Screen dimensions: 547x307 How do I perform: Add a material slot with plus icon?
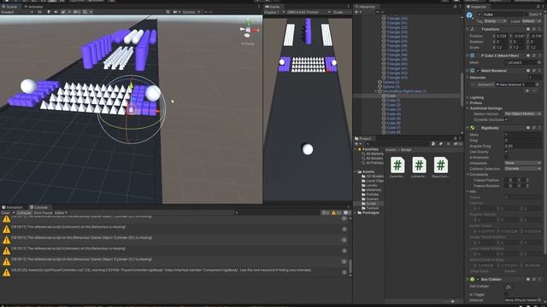tap(527, 91)
